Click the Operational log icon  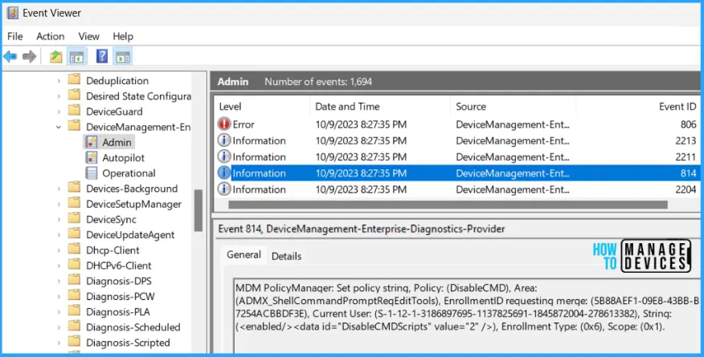click(92, 173)
